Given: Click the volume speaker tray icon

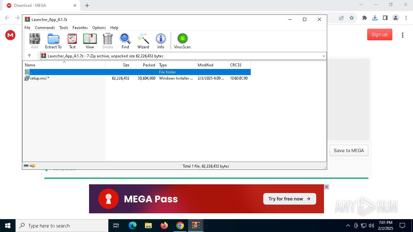Looking at the screenshot, I should [x=371, y=226].
